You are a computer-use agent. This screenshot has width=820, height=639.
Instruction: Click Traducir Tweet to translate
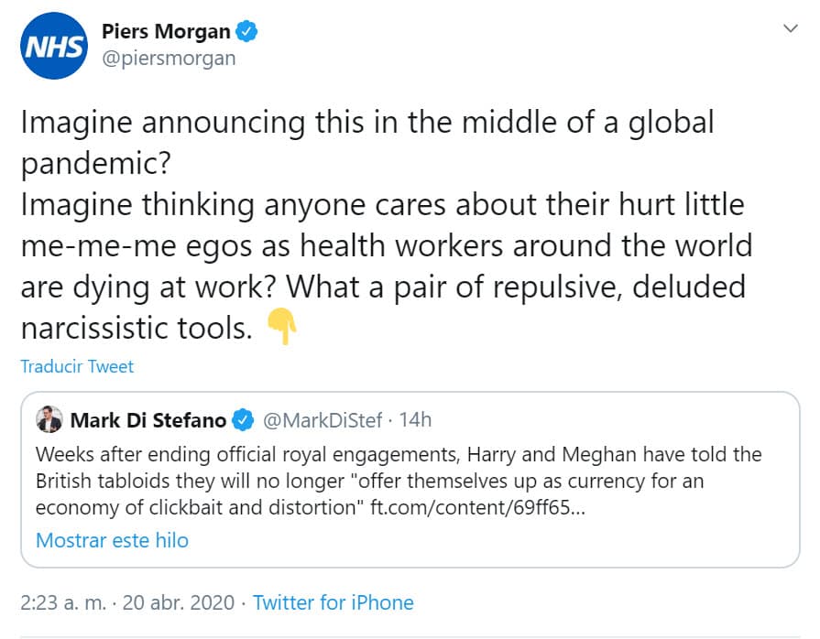point(76,366)
